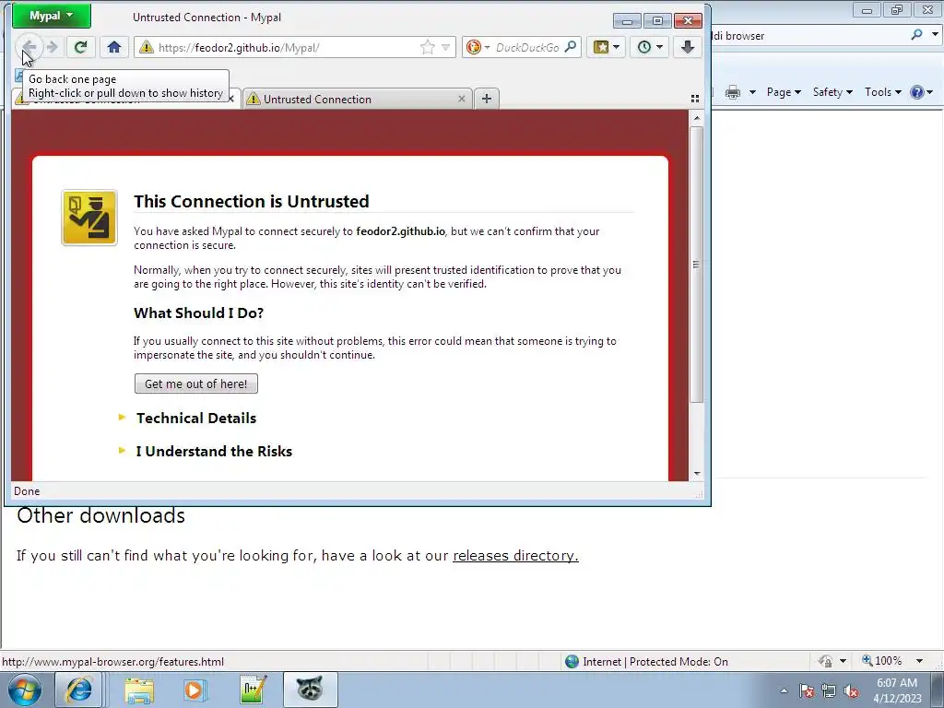The height and width of the screenshot is (708, 944).
Task: Click the Internet Explorer print icon
Action: click(733, 92)
